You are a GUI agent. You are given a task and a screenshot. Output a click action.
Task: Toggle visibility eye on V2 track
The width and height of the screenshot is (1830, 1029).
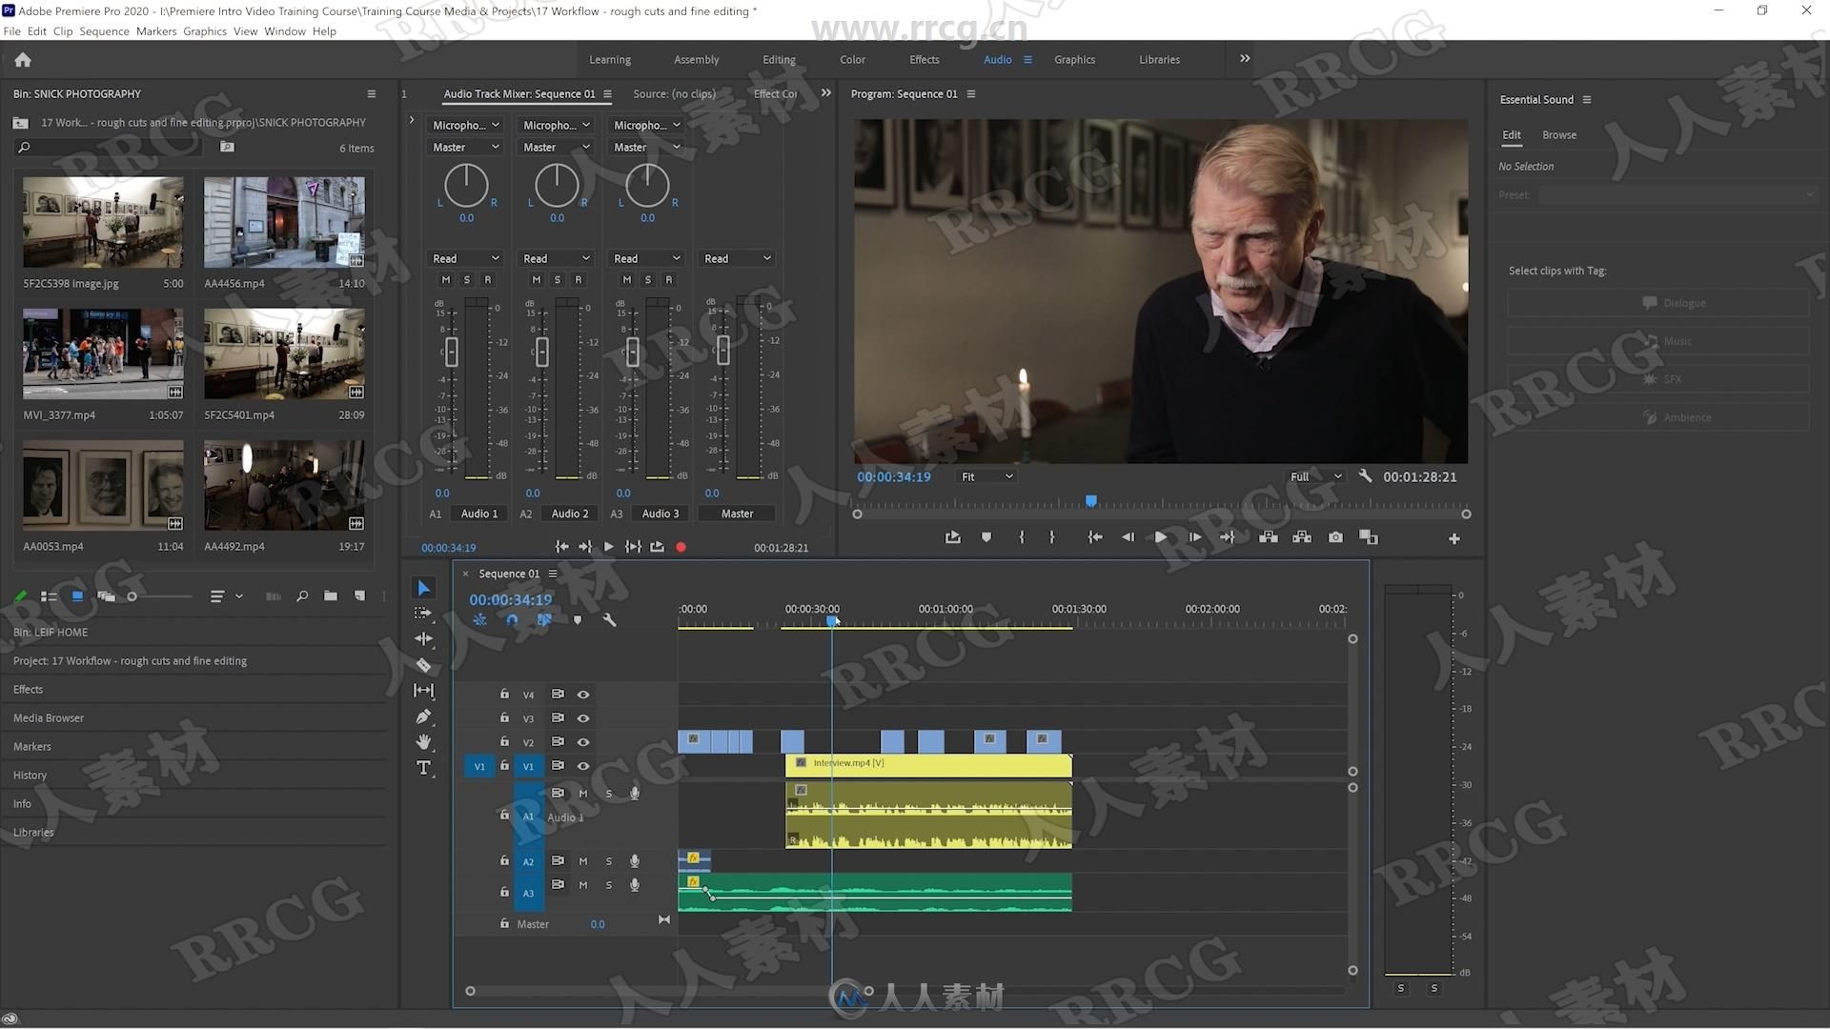(x=584, y=741)
